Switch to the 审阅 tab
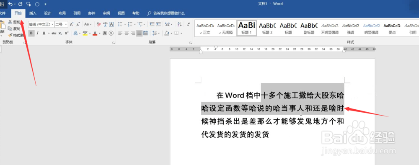 (106, 13)
